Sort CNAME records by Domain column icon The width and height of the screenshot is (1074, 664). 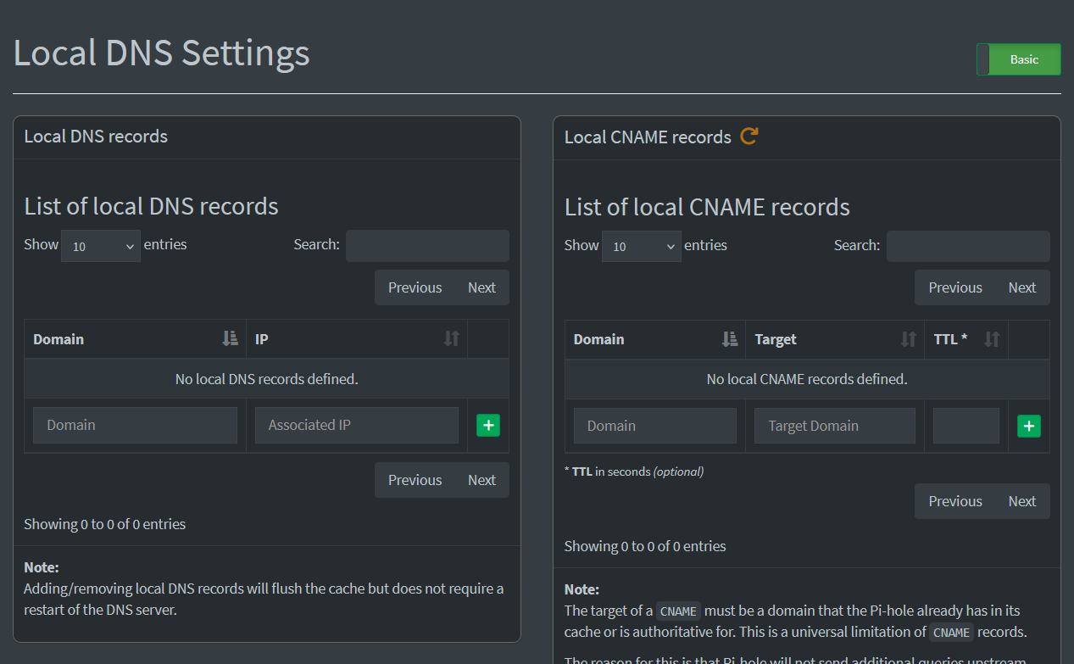[729, 339]
